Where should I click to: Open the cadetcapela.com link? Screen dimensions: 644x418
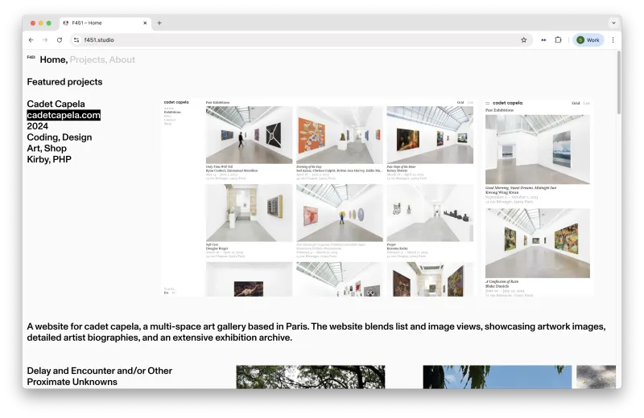coord(64,115)
